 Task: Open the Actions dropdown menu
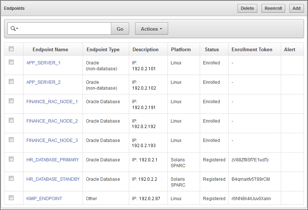(x=152, y=29)
